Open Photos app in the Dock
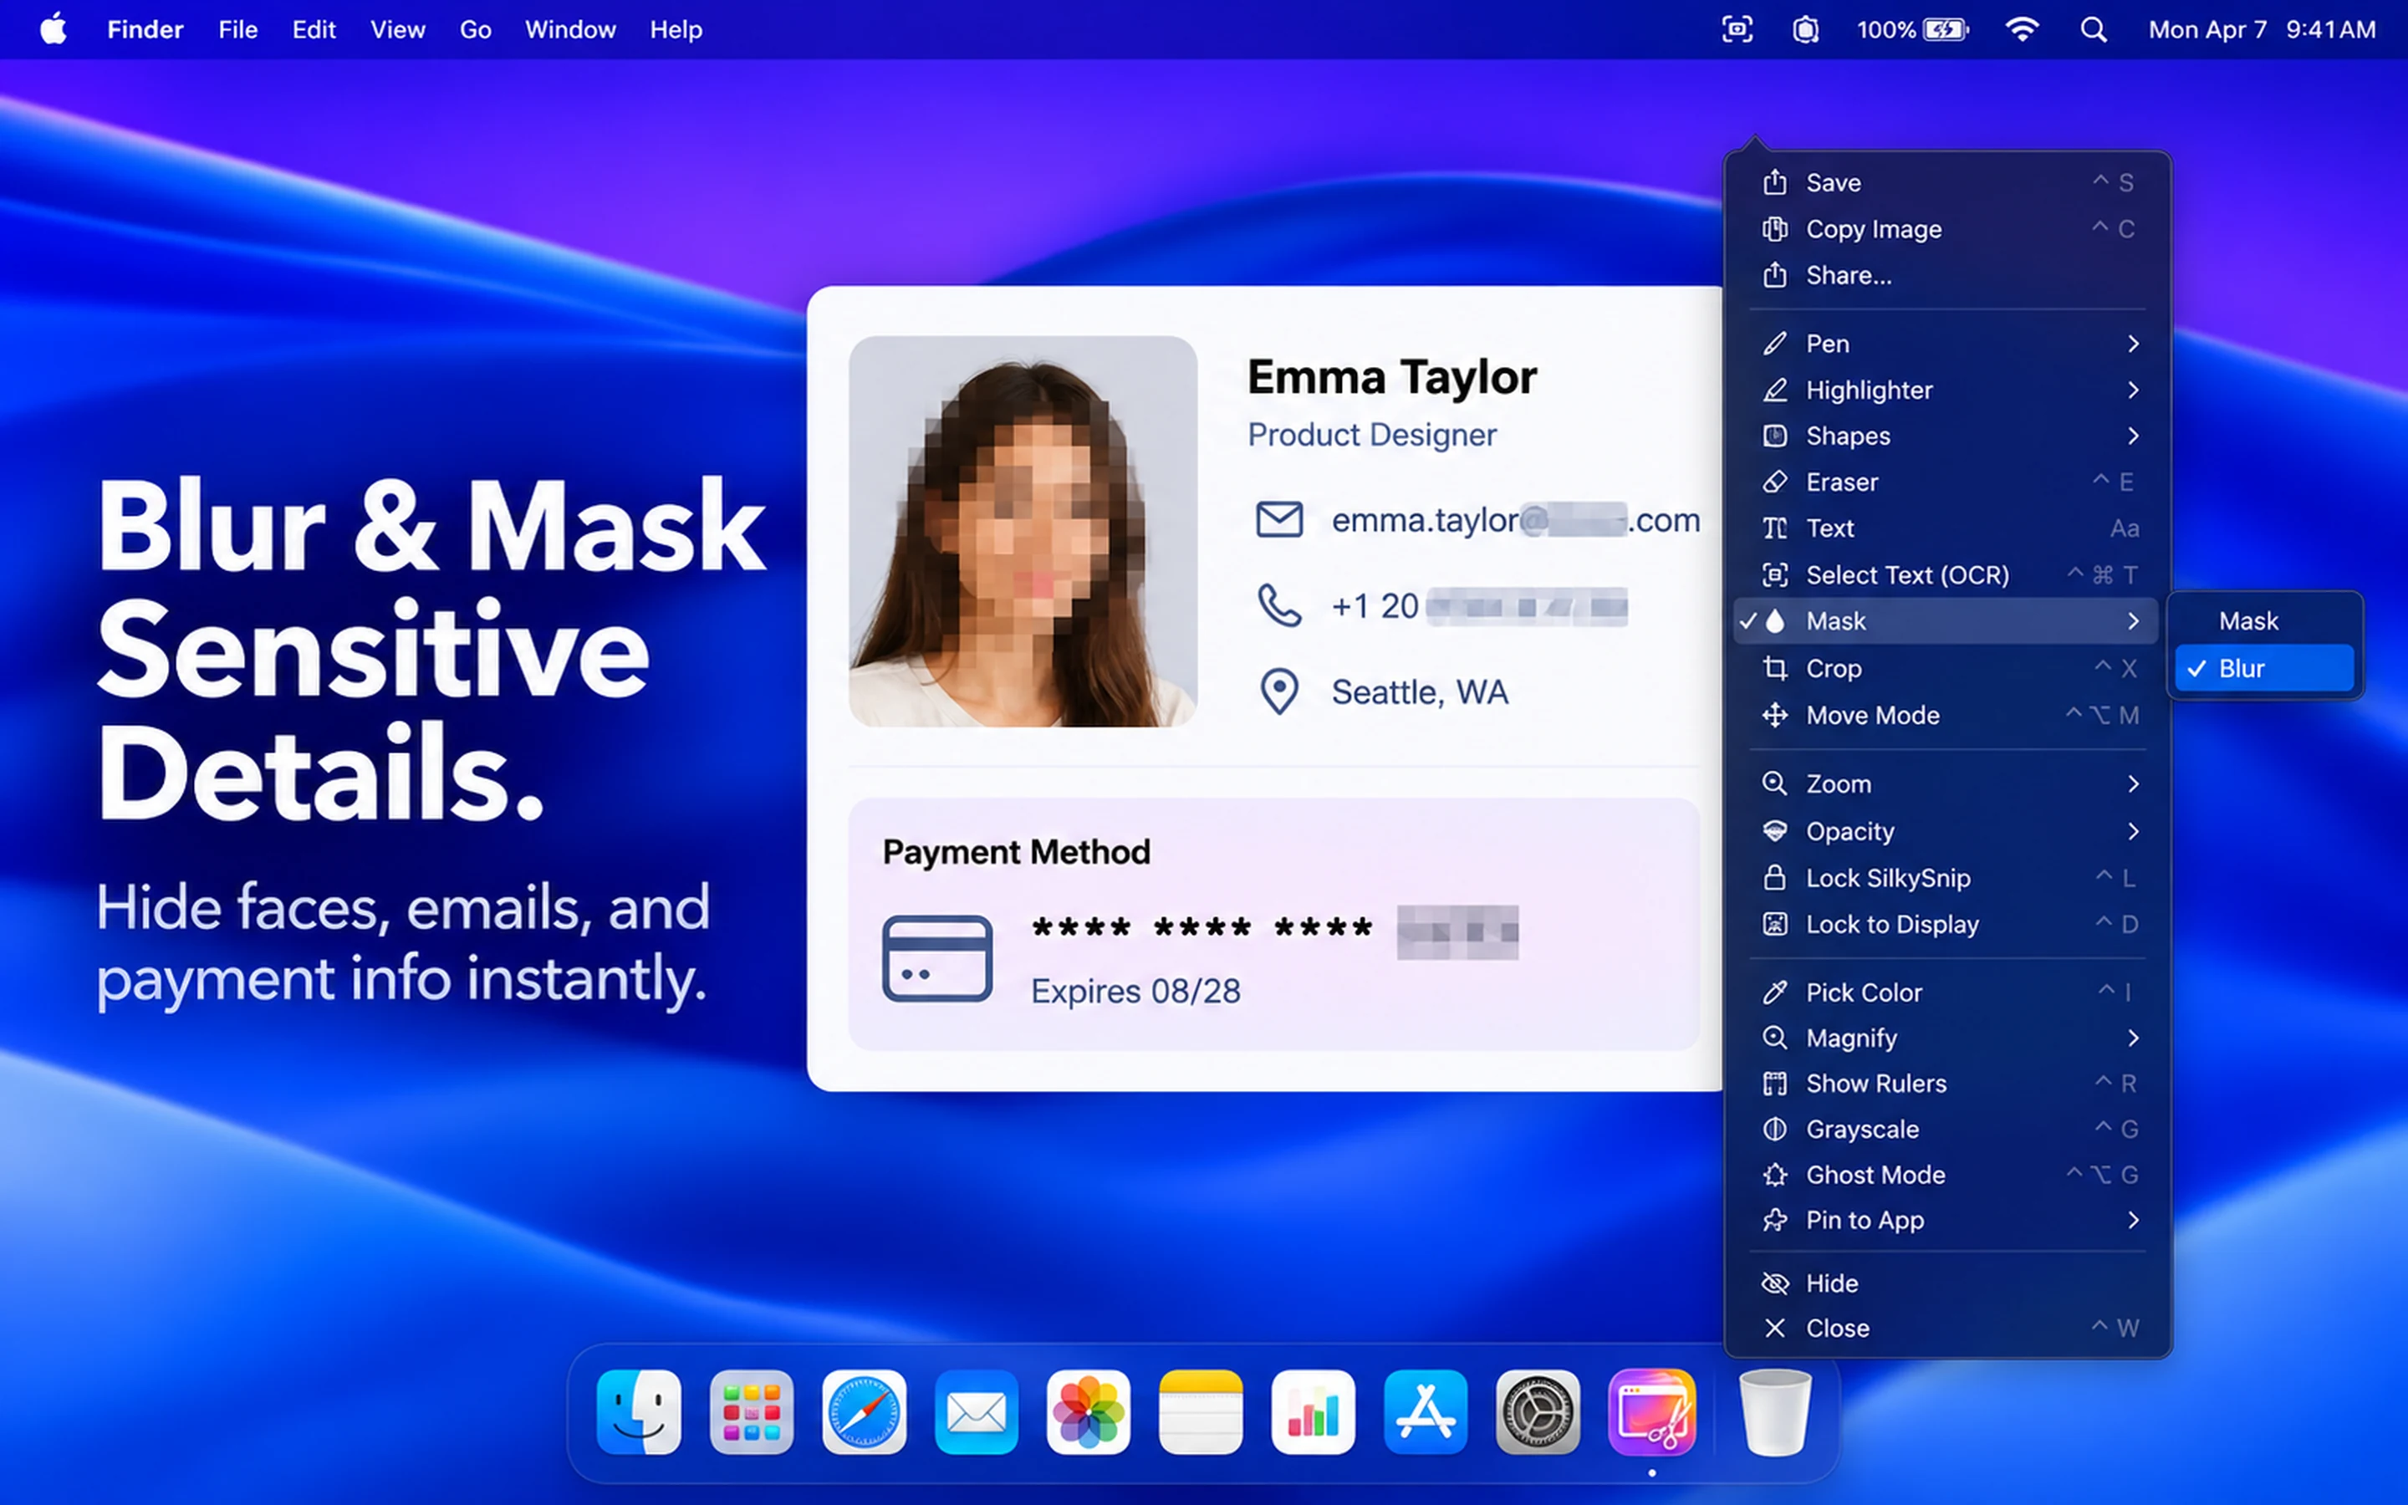The height and width of the screenshot is (1505, 2408). point(1089,1411)
